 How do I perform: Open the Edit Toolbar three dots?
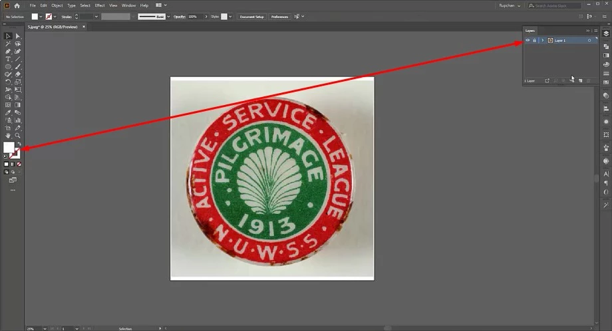(13, 190)
